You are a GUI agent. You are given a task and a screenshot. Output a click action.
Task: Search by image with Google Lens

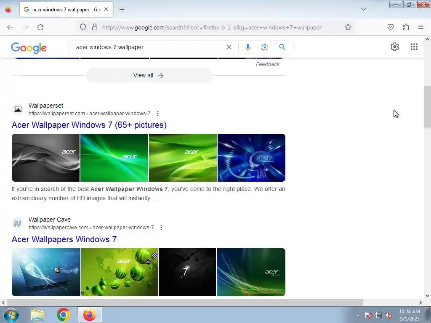[x=265, y=47]
